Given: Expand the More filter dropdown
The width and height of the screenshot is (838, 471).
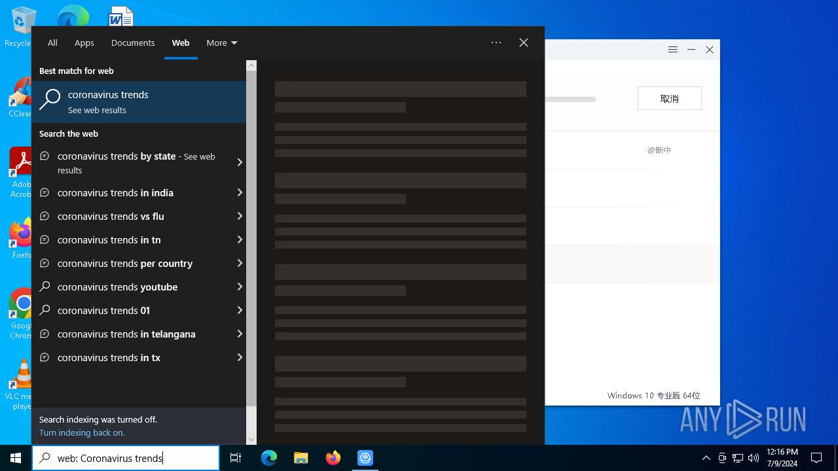Looking at the screenshot, I should [222, 43].
